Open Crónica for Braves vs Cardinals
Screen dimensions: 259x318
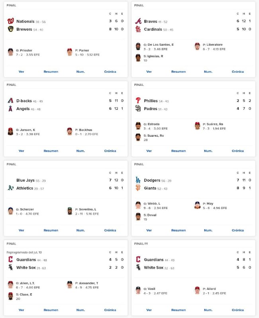tap(237, 72)
